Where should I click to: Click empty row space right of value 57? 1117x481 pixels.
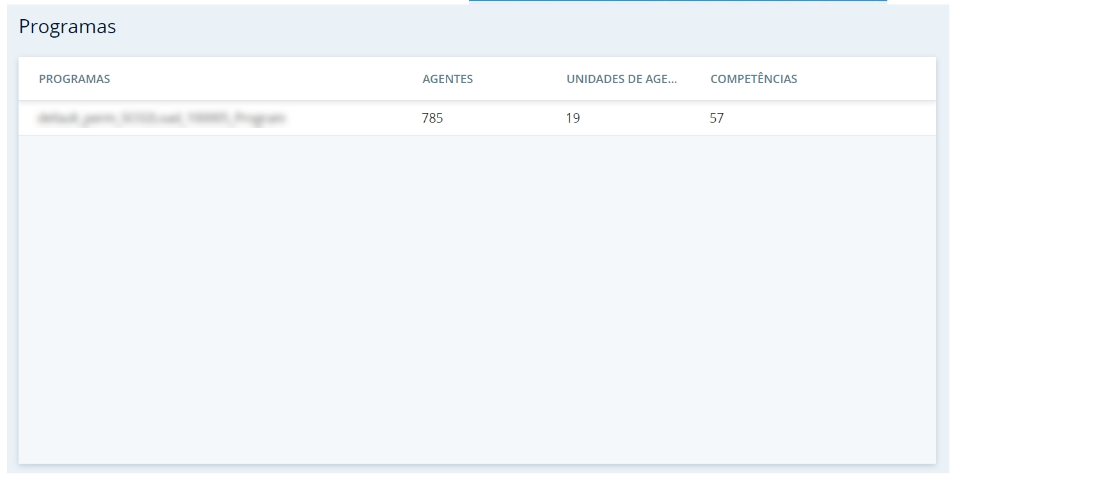[x=832, y=118]
